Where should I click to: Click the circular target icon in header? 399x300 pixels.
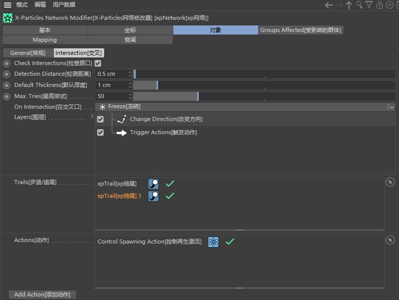[x=389, y=5]
